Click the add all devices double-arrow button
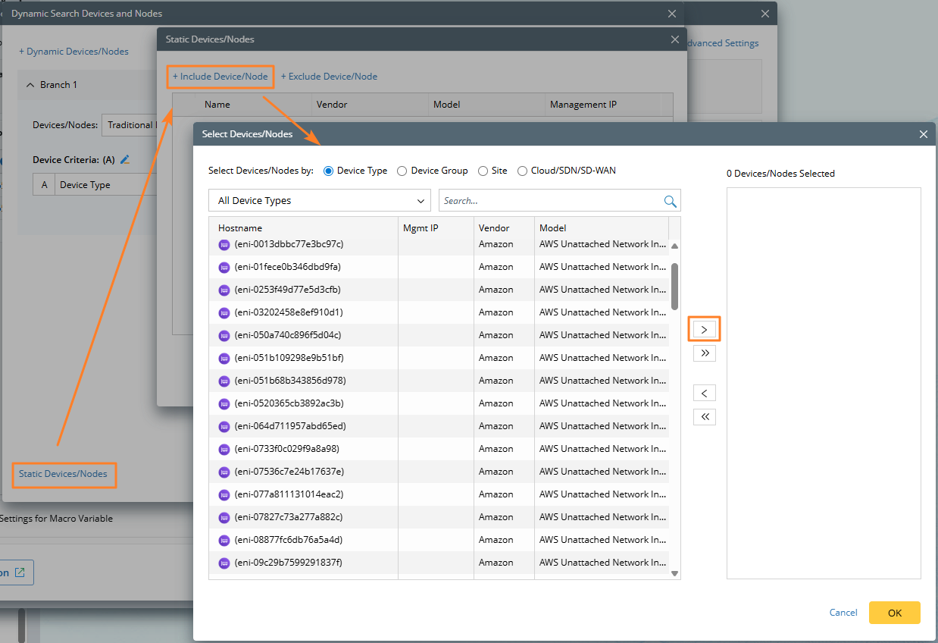Screen dimensions: 938x643 coord(704,353)
